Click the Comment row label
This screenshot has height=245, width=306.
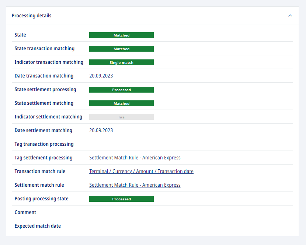point(25,212)
